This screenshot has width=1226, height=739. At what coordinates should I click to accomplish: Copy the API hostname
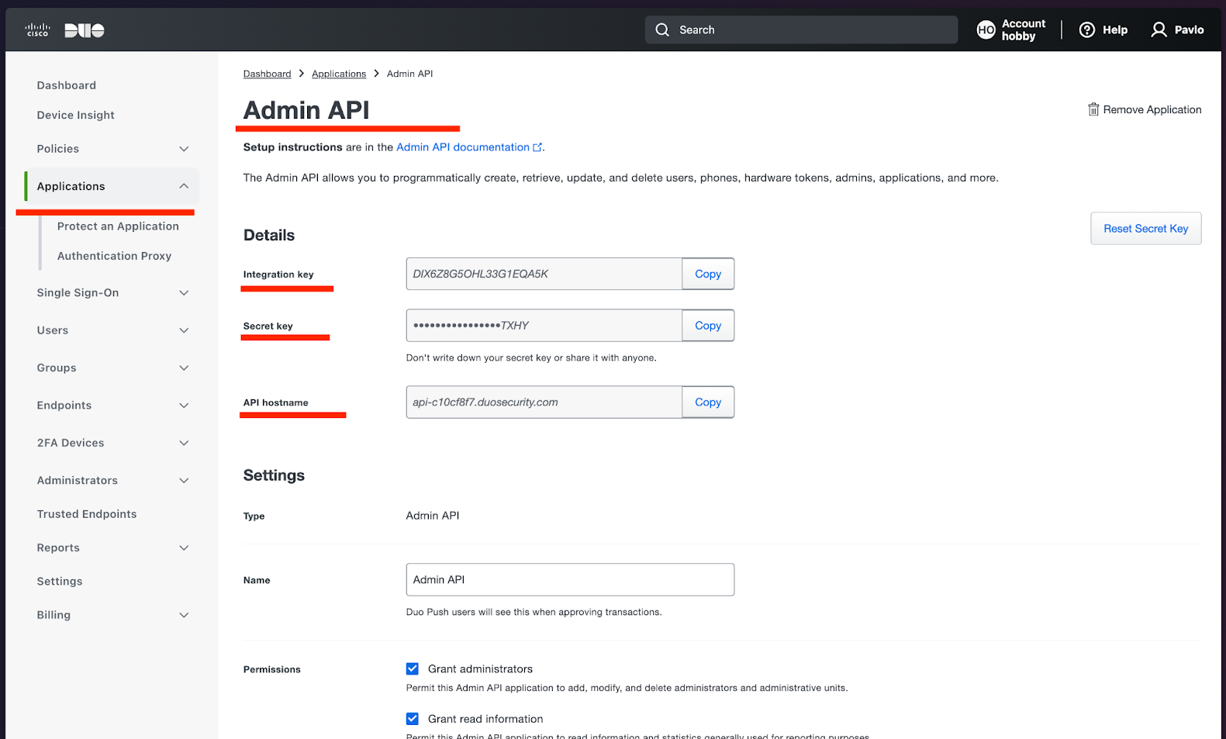[x=708, y=402]
